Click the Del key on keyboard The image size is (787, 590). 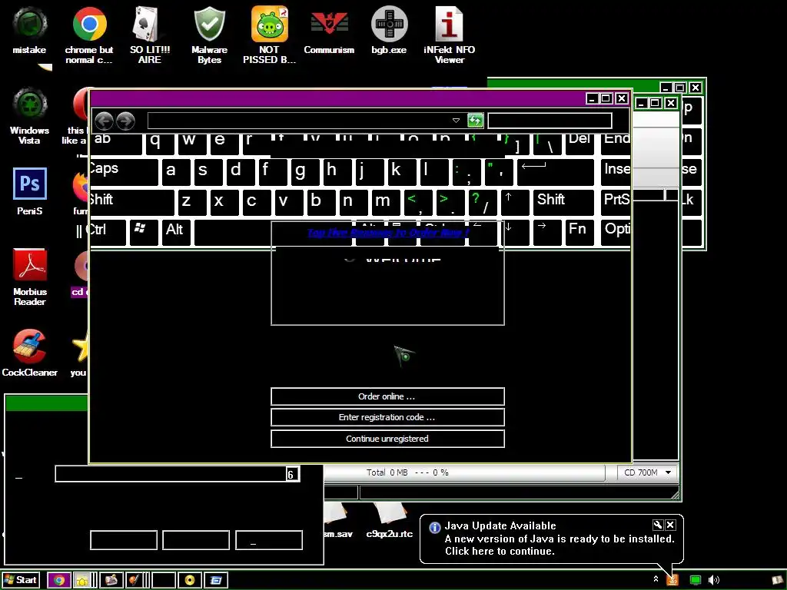click(579, 143)
